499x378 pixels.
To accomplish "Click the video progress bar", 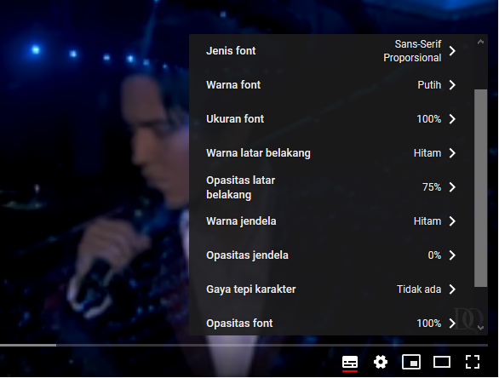I will 244,345.
